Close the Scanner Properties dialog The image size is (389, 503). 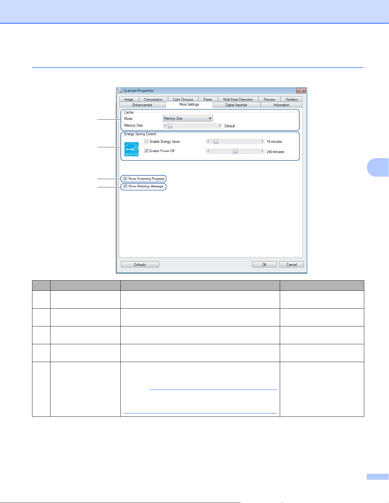coord(301,91)
